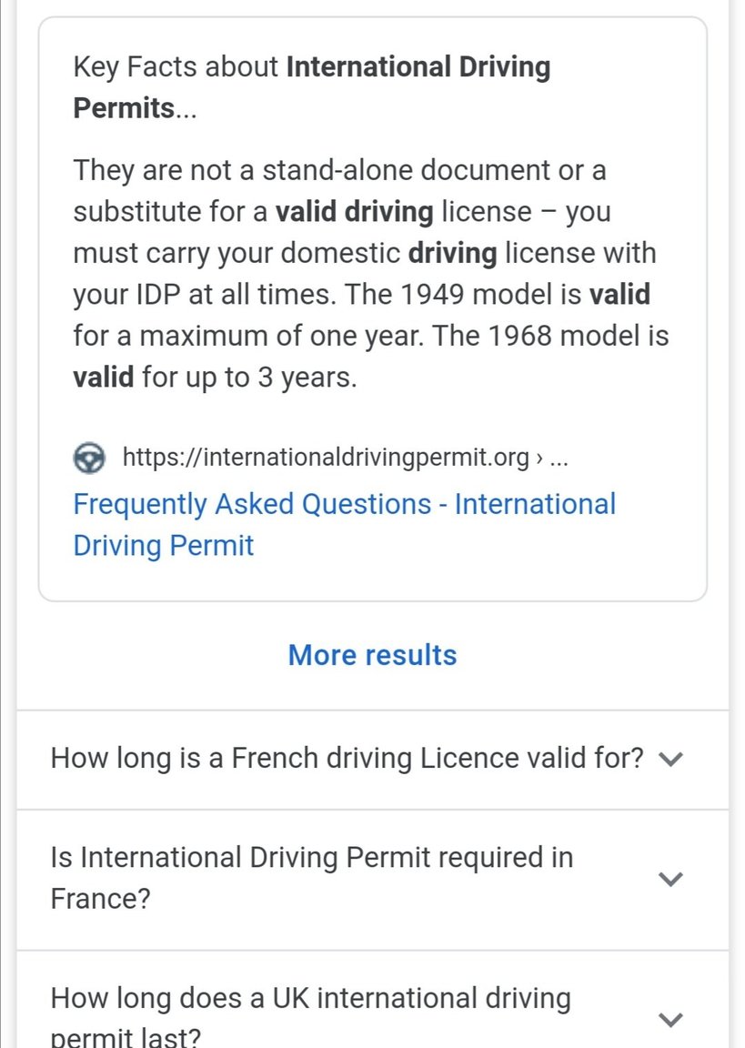Click the '1949 model is valid' sentence
The image size is (745, 1048).
[498, 295]
